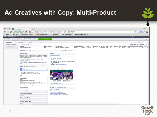The width and height of the screenshot is (157, 117).
Task: Open the GitHub unindexed/README bookmark
Action: click(82, 34)
